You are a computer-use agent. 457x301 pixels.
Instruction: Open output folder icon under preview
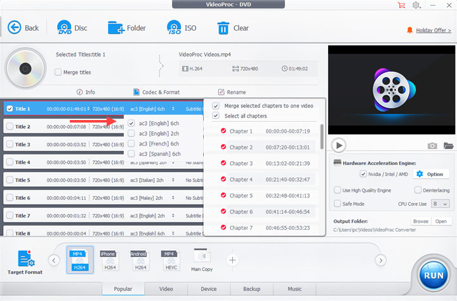pos(449,145)
